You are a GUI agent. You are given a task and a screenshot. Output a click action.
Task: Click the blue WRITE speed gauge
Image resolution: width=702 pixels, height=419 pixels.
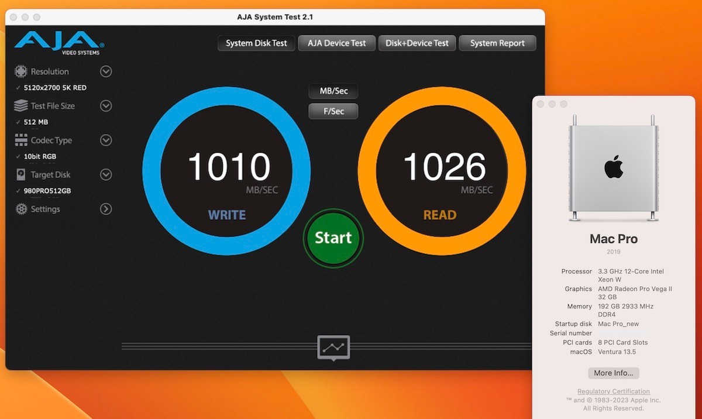[x=226, y=171]
